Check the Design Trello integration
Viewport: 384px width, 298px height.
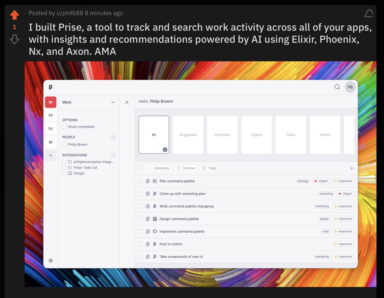[x=64, y=173]
